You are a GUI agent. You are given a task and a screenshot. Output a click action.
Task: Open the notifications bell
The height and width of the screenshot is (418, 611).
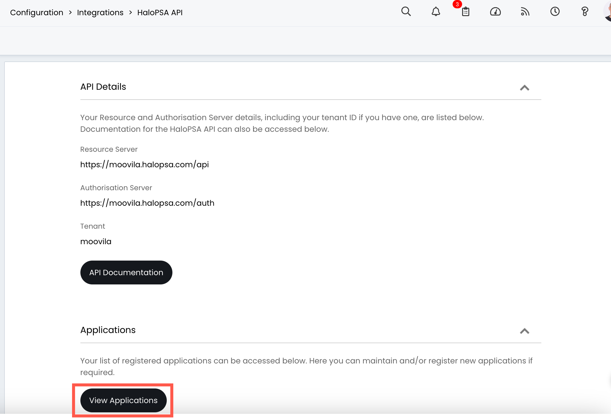click(436, 12)
